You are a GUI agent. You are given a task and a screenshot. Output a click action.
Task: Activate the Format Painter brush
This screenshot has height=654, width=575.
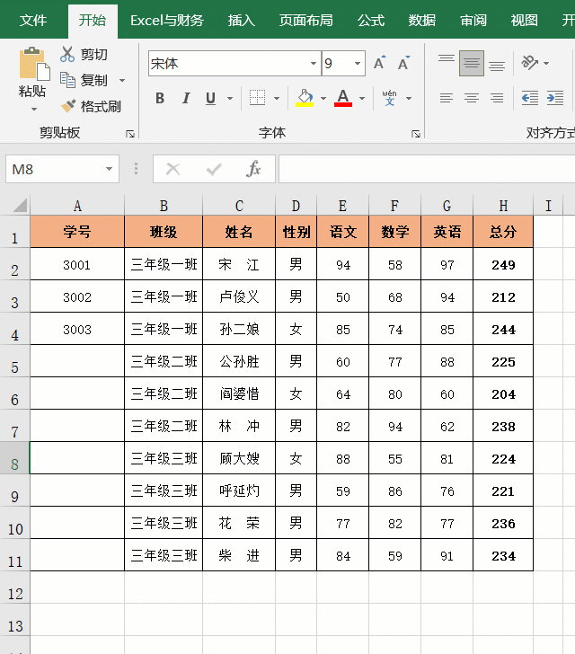click(x=68, y=106)
